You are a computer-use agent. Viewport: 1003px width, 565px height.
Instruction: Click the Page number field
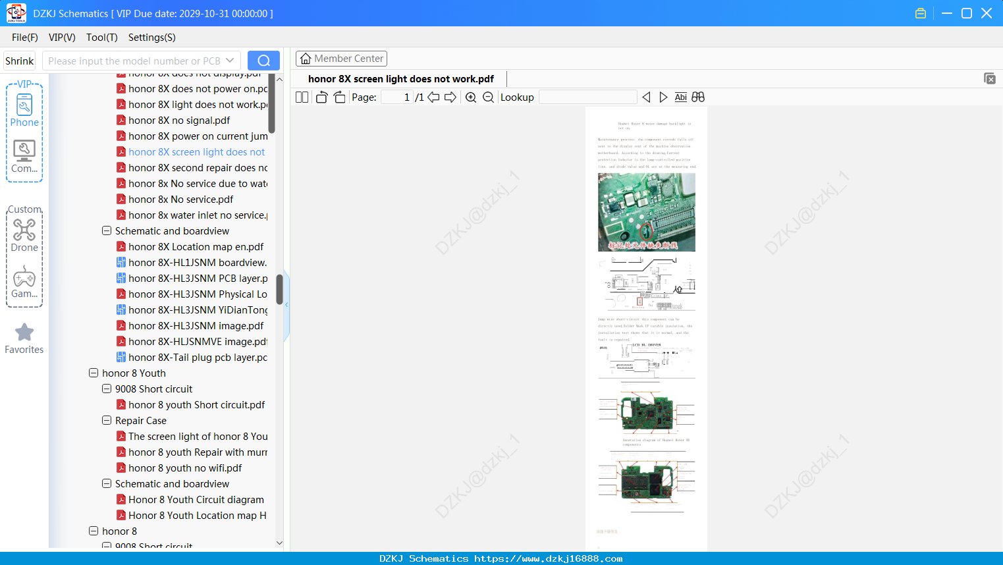397,97
